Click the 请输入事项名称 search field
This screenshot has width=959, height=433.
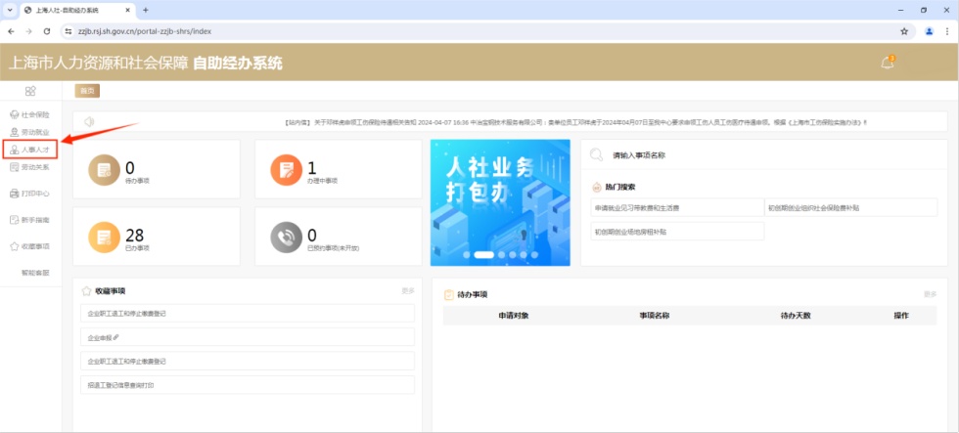click(x=685, y=155)
